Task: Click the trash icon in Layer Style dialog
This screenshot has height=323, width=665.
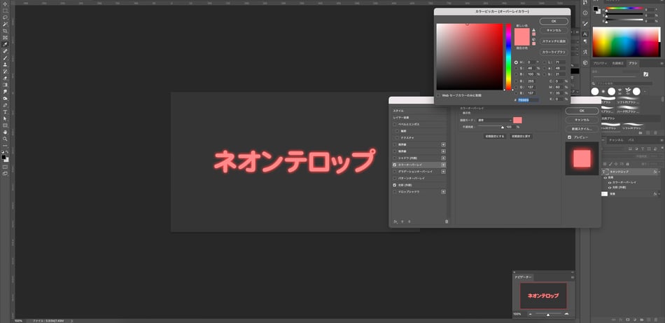Action: [447, 221]
